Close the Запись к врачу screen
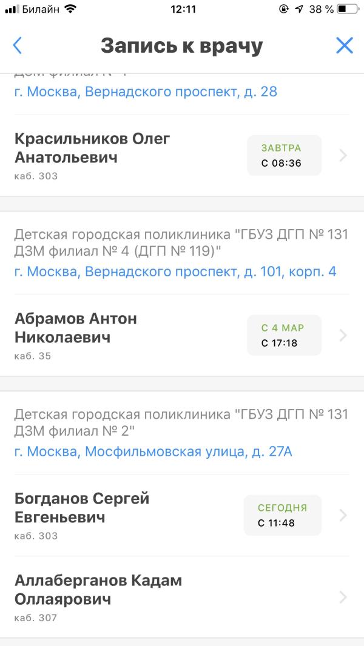This screenshot has width=364, height=646. pos(344,45)
